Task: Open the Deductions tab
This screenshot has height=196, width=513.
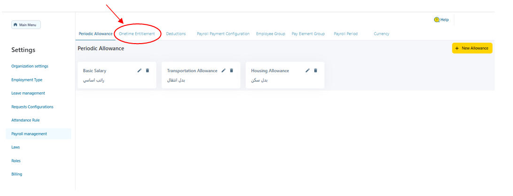Action: pos(176,34)
